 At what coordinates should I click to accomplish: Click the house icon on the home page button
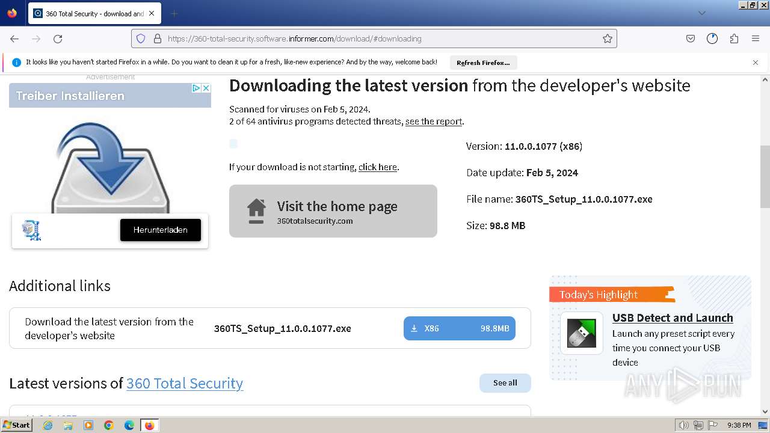click(256, 211)
